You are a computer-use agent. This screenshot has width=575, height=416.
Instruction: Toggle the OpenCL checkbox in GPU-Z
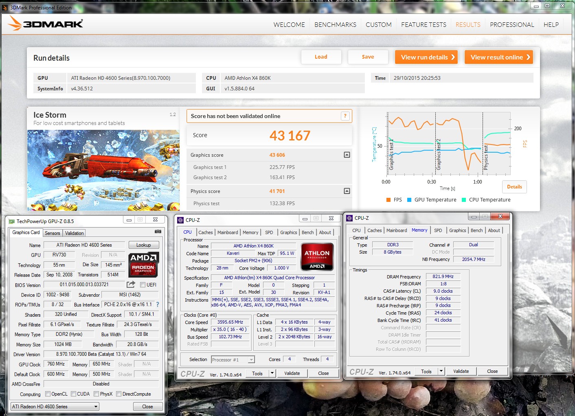pos(48,394)
